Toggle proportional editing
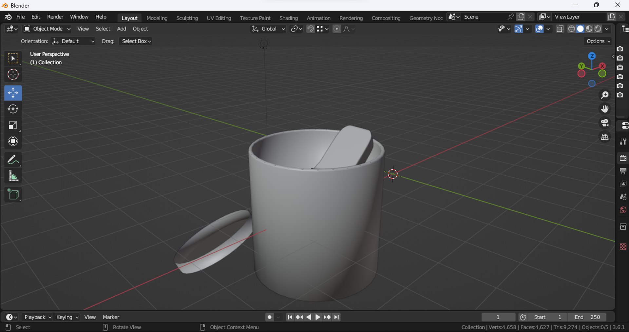This screenshot has height=332, width=629. 336,29
